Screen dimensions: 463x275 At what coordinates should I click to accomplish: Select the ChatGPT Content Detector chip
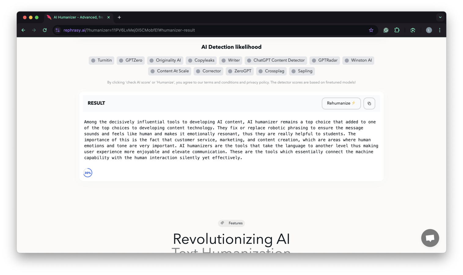coord(276,60)
